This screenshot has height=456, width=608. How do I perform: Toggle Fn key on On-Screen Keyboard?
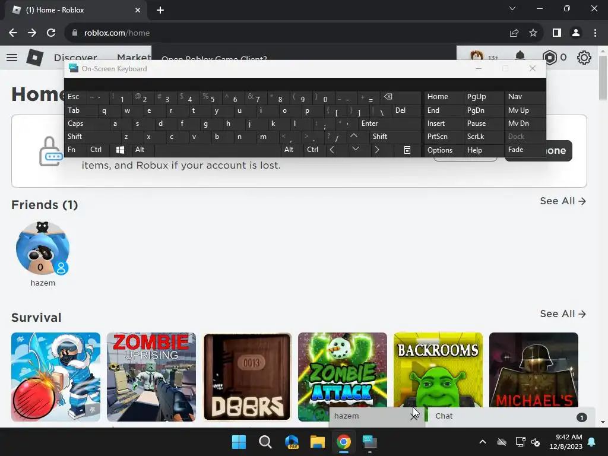(x=75, y=150)
